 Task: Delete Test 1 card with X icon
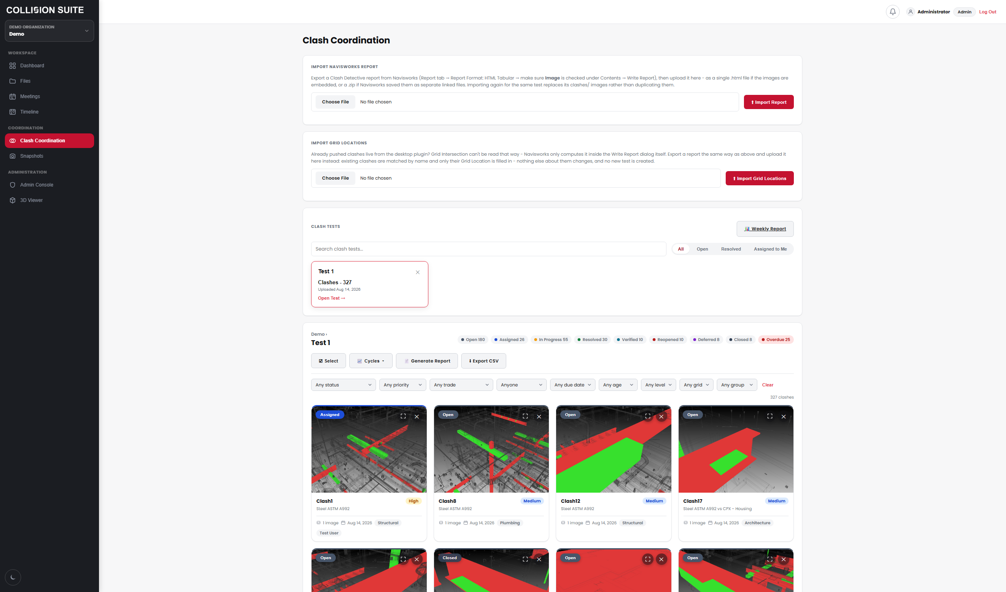tap(417, 272)
